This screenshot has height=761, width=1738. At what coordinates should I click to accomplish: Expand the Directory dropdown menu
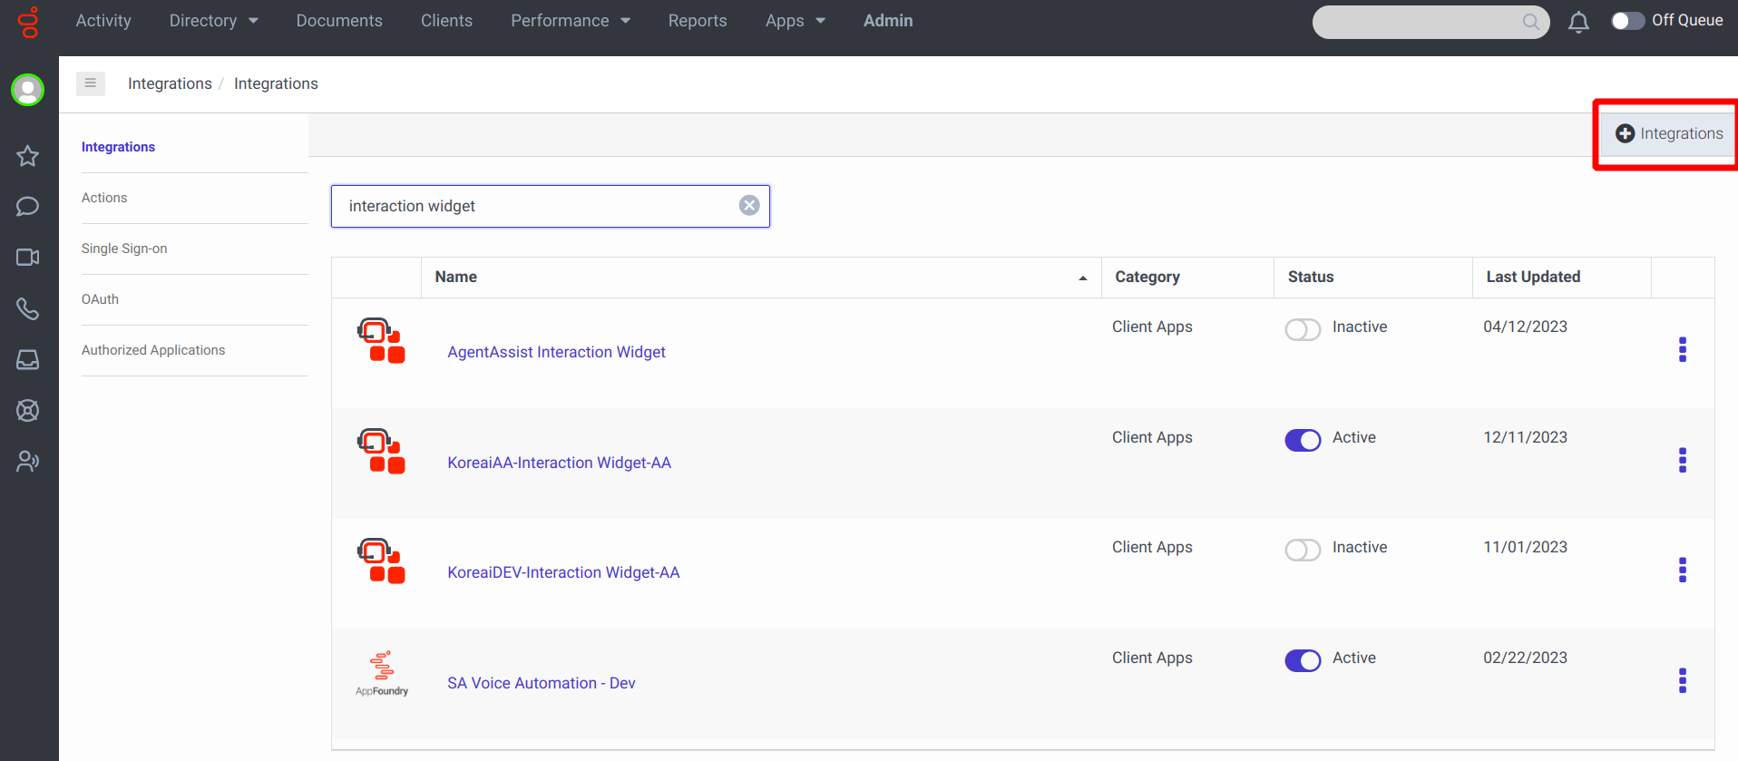213,21
